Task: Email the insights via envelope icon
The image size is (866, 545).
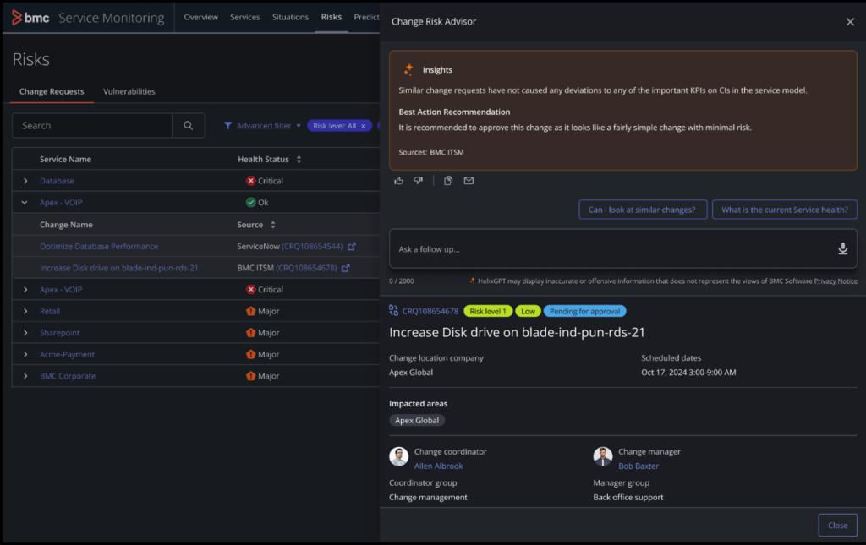Action: [469, 180]
